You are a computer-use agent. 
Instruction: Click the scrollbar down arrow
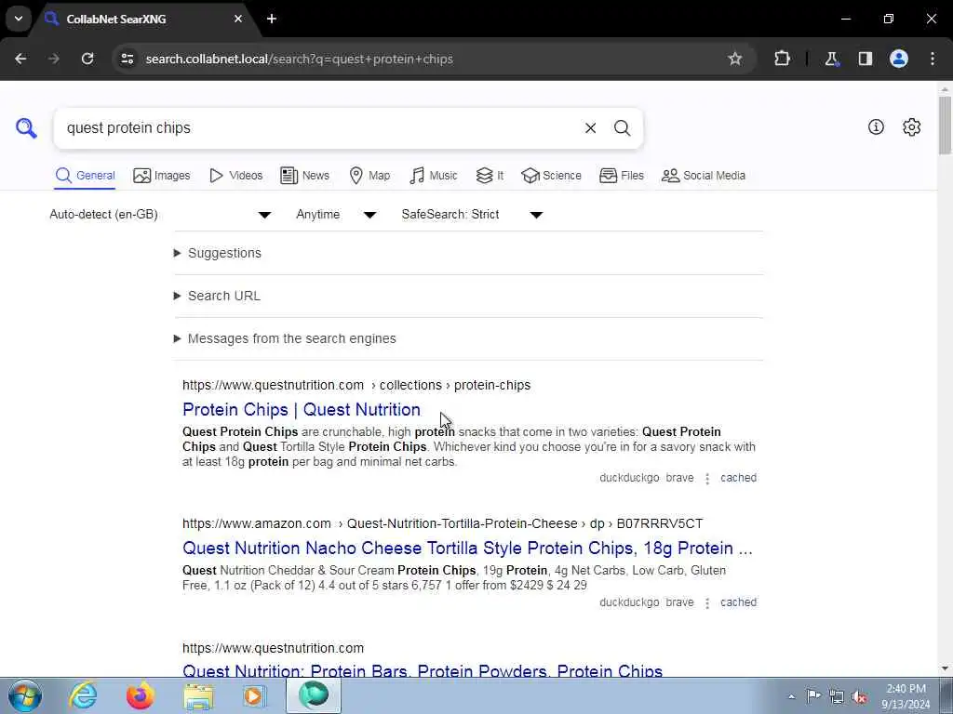[945, 668]
